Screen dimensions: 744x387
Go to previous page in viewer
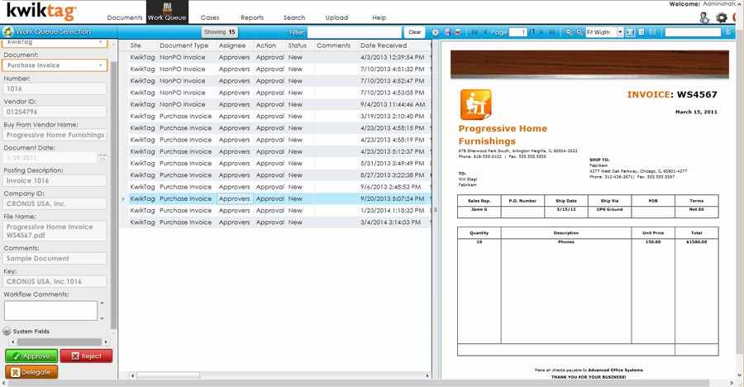(485, 32)
